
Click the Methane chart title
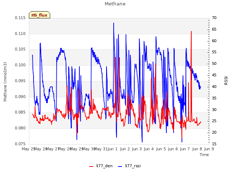tap(115, 4)
